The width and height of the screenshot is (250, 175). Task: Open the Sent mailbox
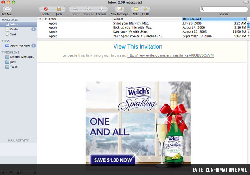click(19, 34)
